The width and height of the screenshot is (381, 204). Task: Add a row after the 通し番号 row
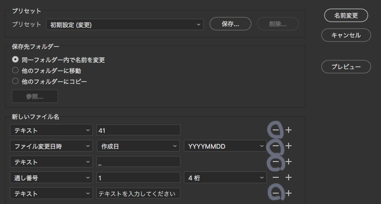click(x=289, y=177)
